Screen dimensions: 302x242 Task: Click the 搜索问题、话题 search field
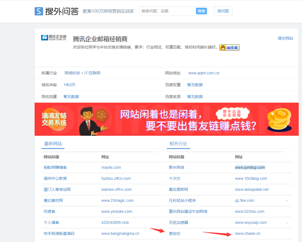[167, 11]
